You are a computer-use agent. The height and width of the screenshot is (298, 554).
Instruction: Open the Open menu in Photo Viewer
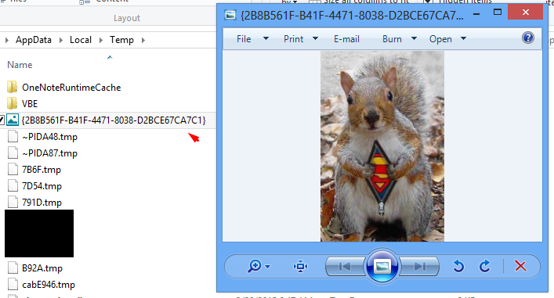[x=440, y=39]
